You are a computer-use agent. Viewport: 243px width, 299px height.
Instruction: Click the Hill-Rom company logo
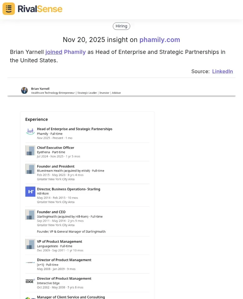pyautogui.click(x=30, y=192)
